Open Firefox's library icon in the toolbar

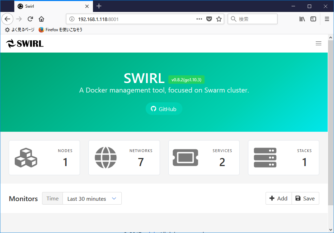[x=302, y=19]
